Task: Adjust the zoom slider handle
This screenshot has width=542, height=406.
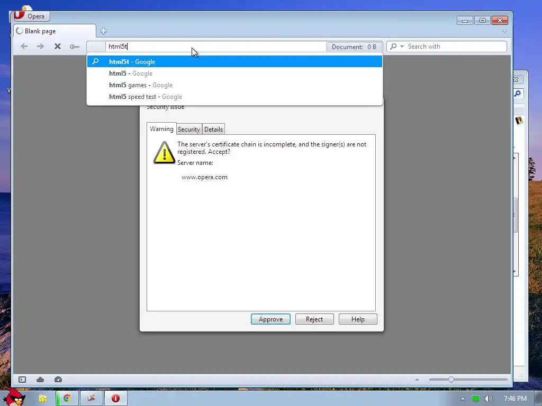Action: coord(451,380)
